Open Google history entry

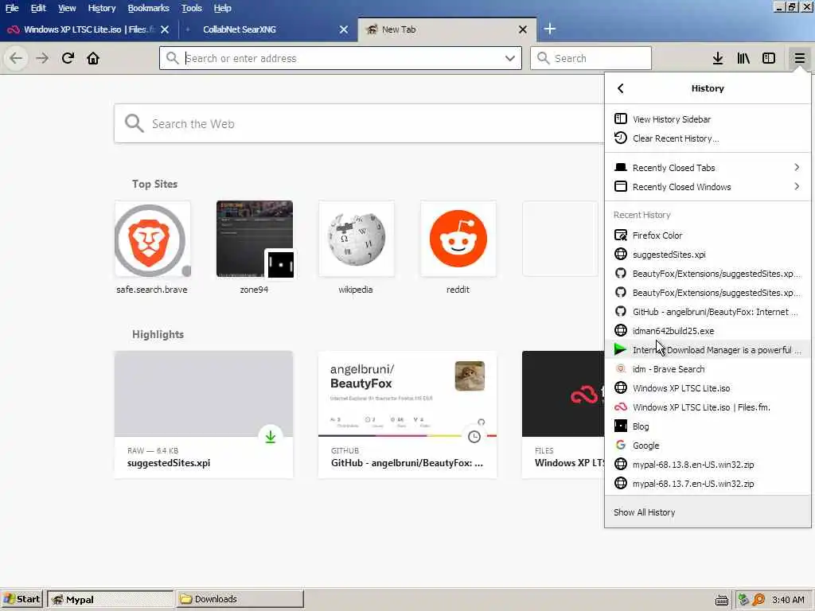pos(708,446)
